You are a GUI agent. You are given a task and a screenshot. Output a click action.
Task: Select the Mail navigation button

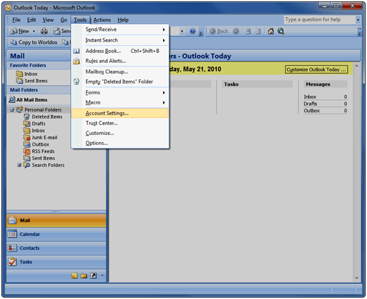(x=56, y=221)
